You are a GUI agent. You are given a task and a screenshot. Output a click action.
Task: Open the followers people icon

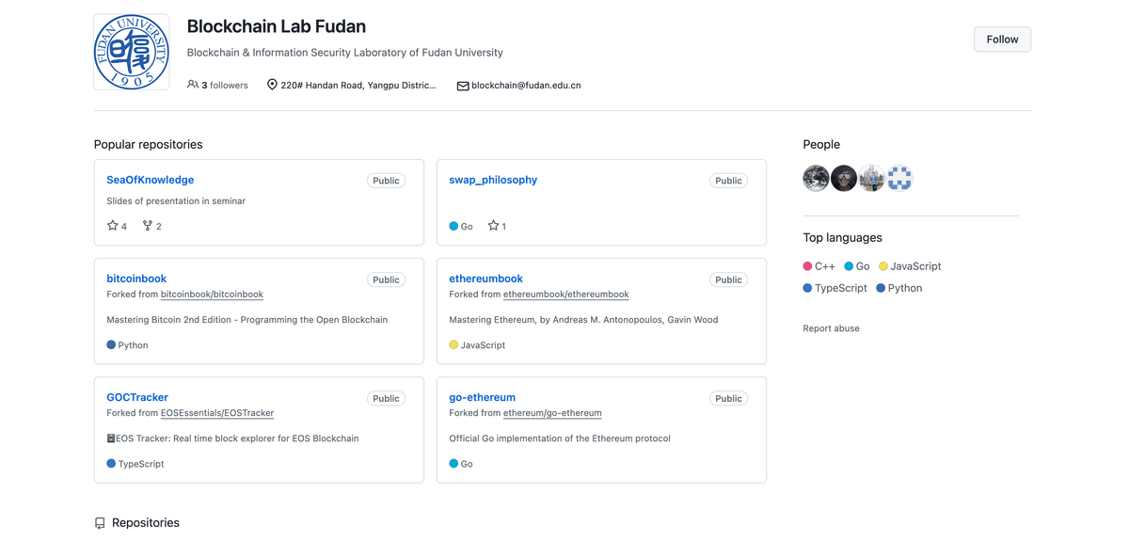pyautogui.click(x=193, y=85)
